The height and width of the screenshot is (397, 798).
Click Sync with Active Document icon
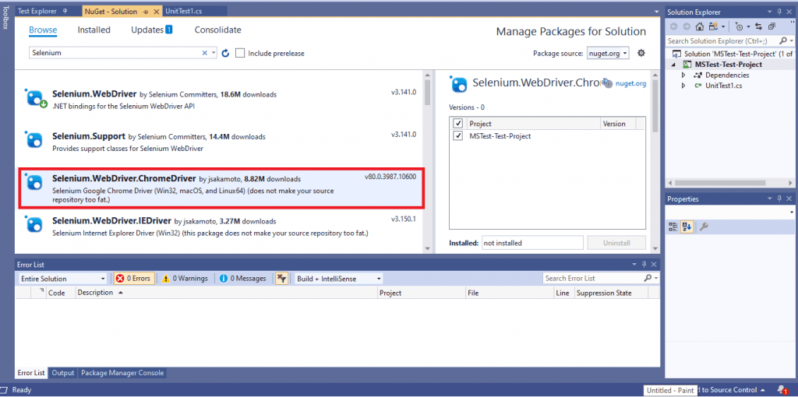pyautogui.click(x=758, y=26)
